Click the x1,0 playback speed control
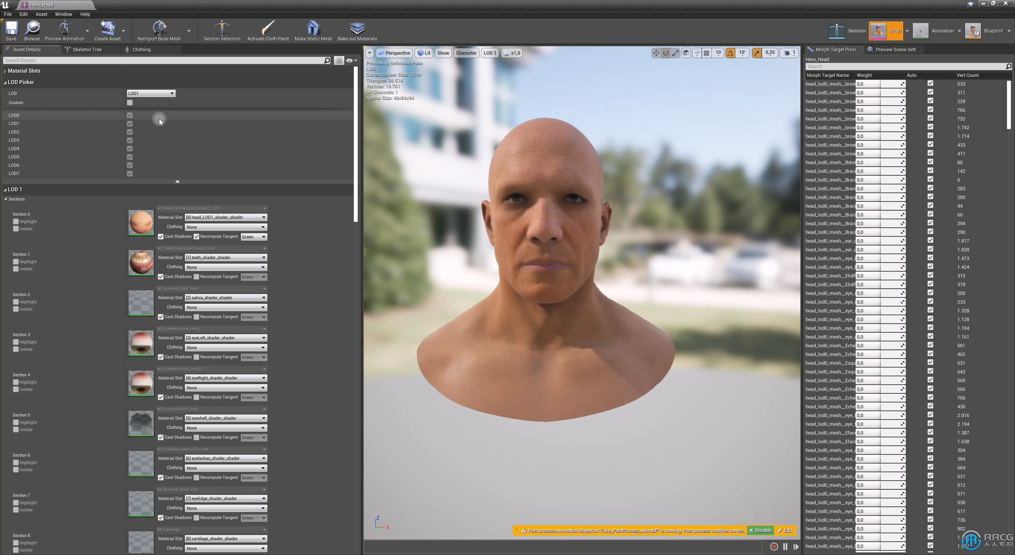 pyautogui.click(x=512, y=53)
